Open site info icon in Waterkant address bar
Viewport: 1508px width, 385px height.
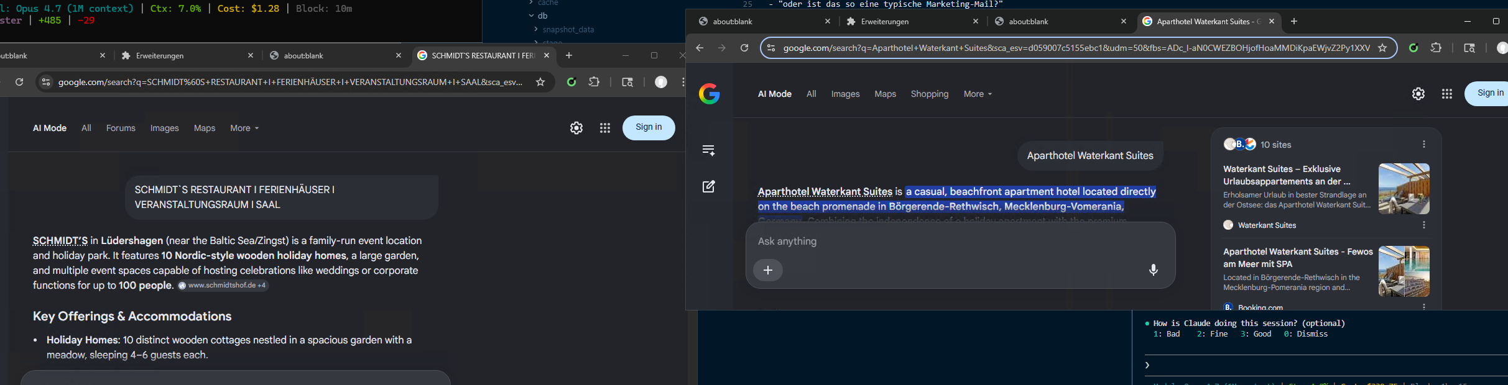click(770, 48)
